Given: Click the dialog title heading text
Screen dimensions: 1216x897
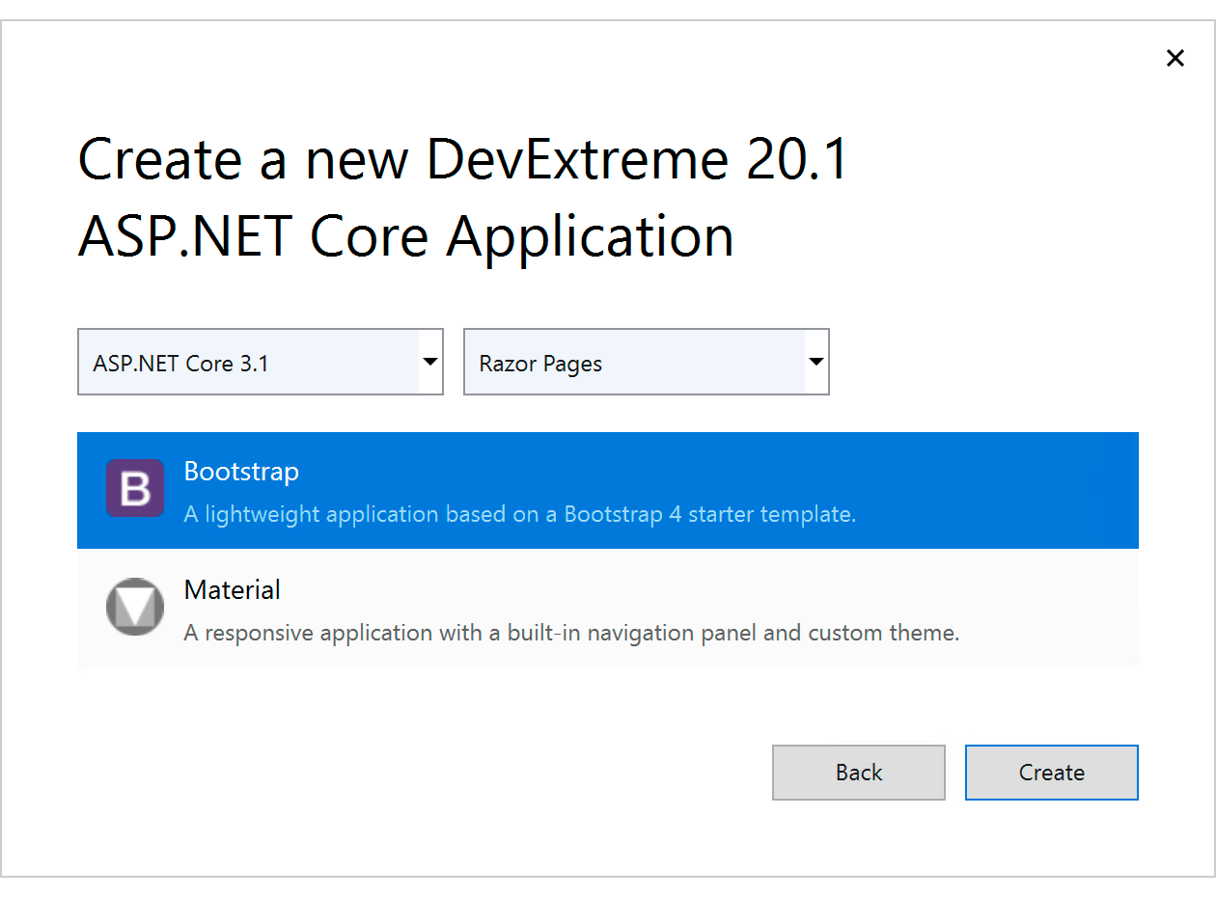Looking at the screenshot, I should point(462,198).
